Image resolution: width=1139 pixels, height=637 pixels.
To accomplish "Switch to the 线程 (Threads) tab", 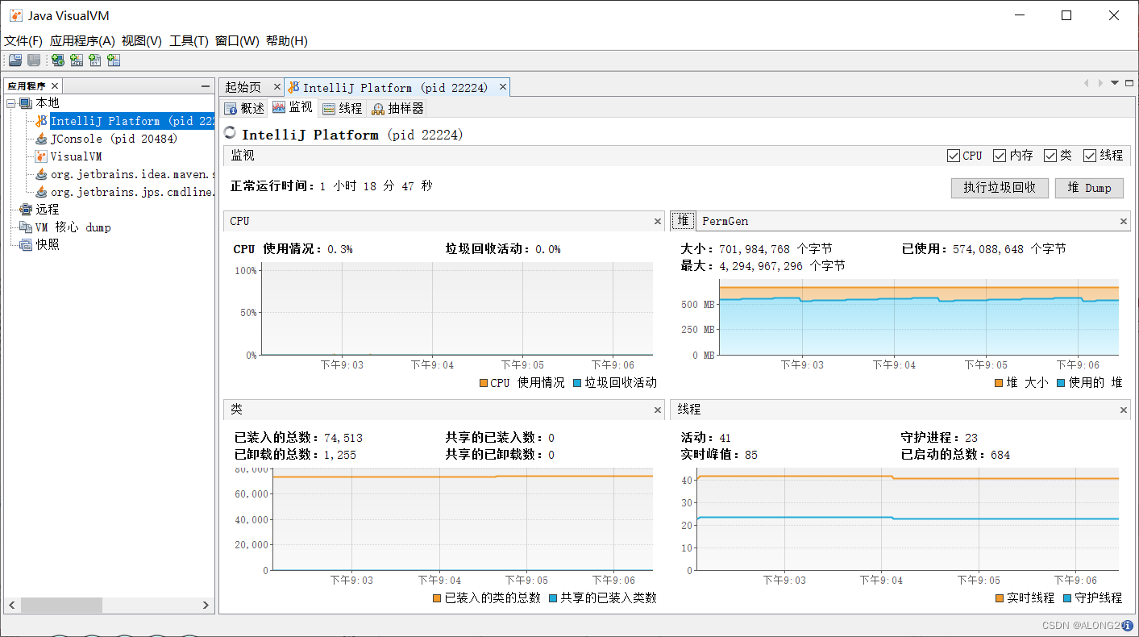I will [343, 108].
